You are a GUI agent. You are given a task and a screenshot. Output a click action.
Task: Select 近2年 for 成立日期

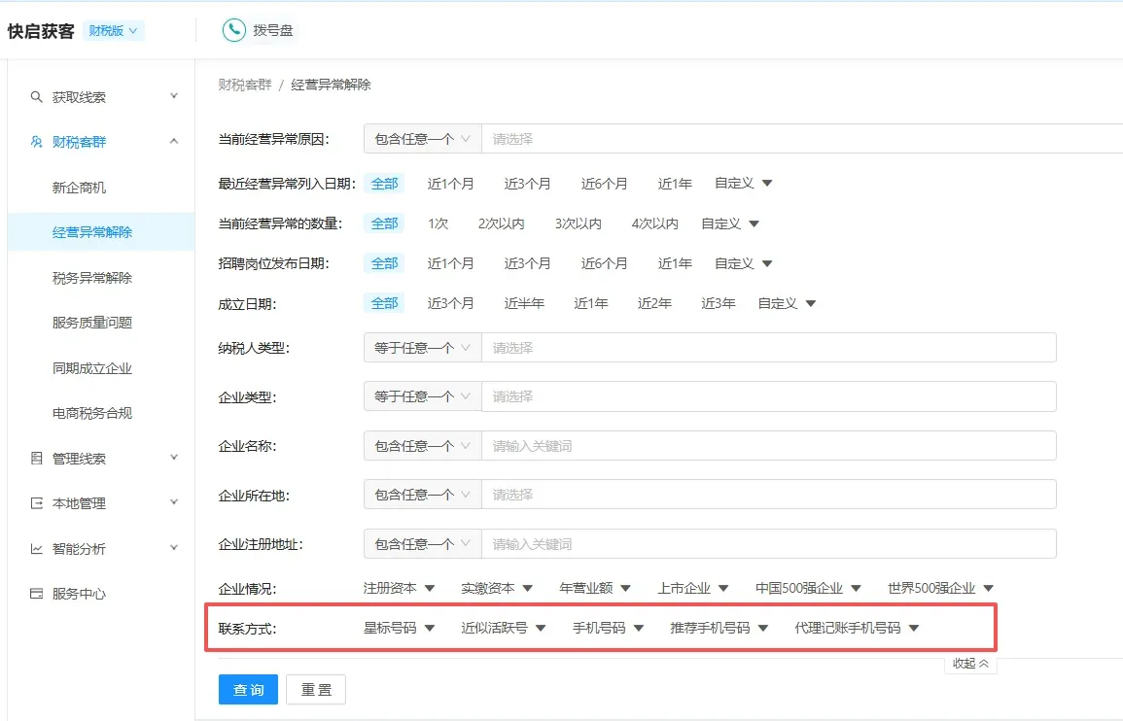click(x=654, y=303)
